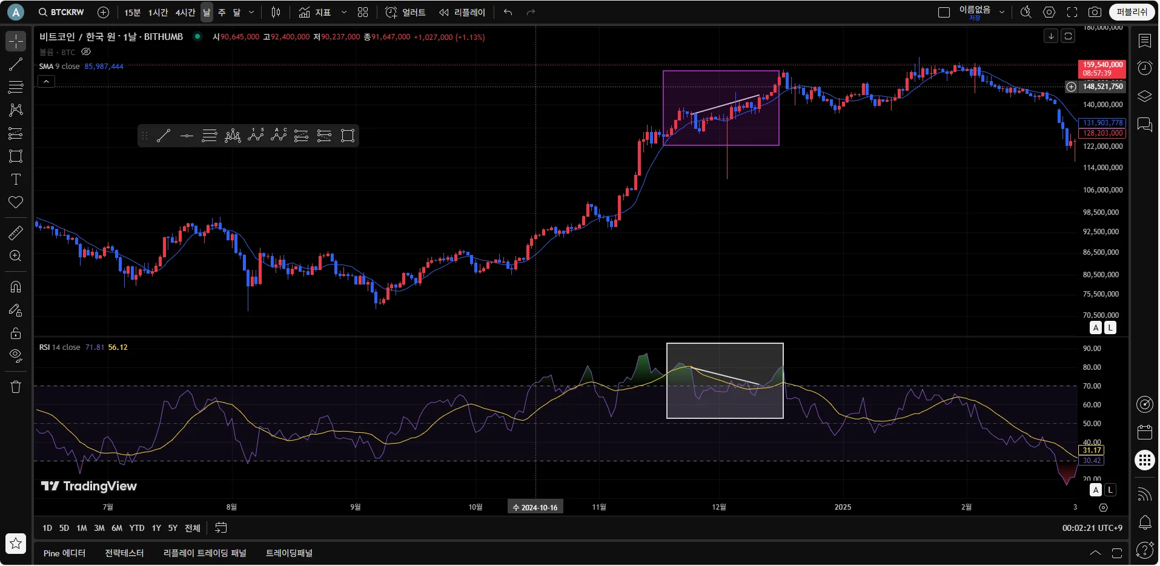
Task: Open the notifications bell panel
Action: tap(1145, 522)
